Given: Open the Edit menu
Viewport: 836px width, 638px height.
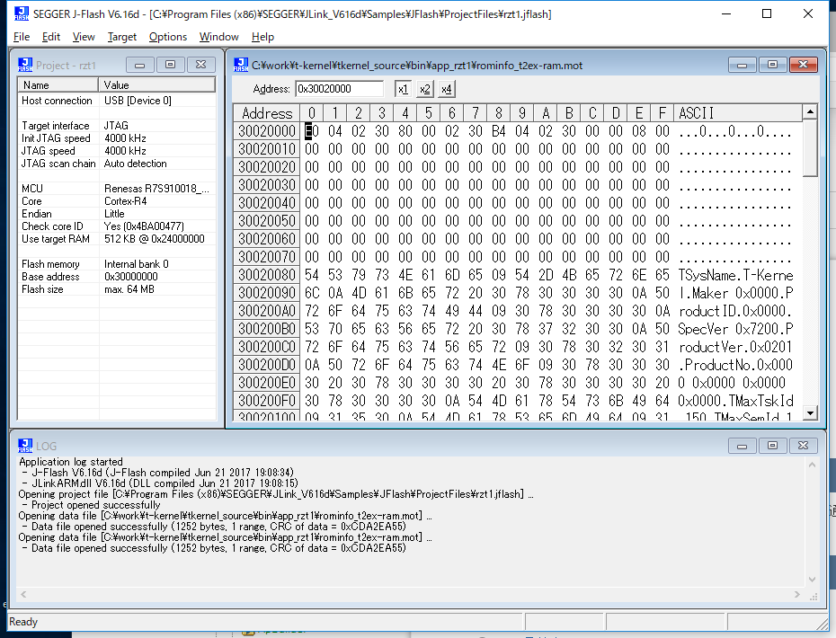Looking at the screenshot, I should tap(50, 37).
